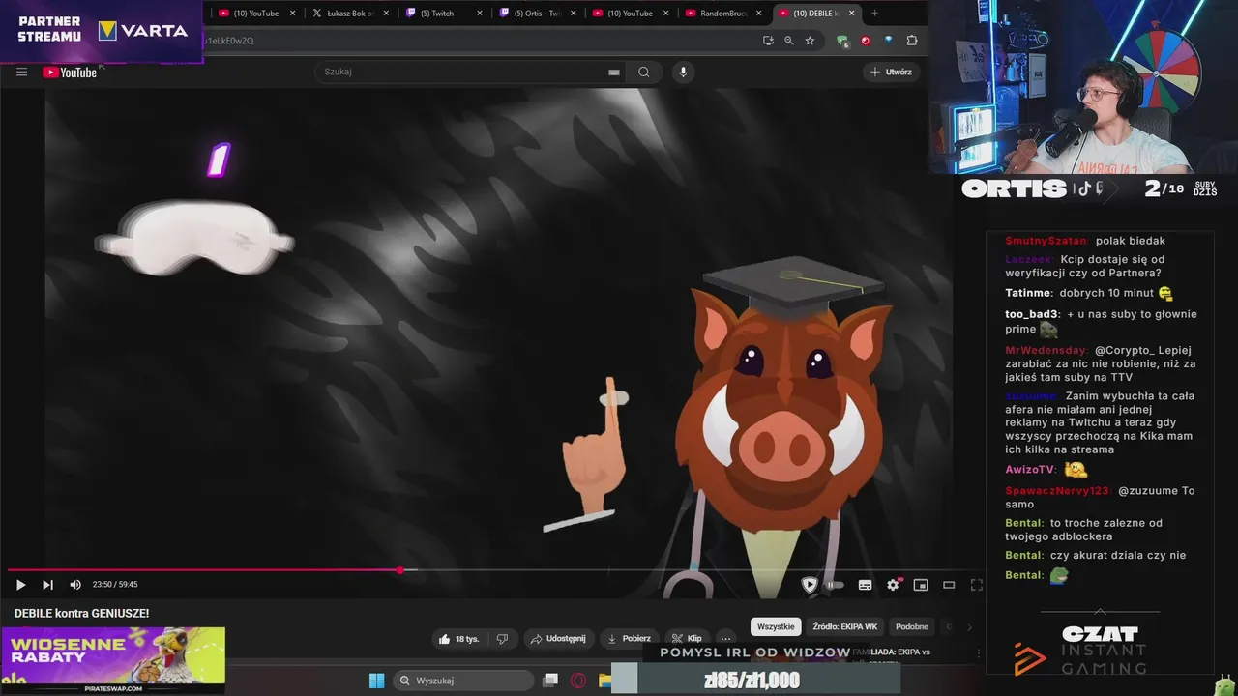Like the video with 18 tys. likes
Image resolution: width=1238 pixels, height=696 pixels.
click(459, 638)
